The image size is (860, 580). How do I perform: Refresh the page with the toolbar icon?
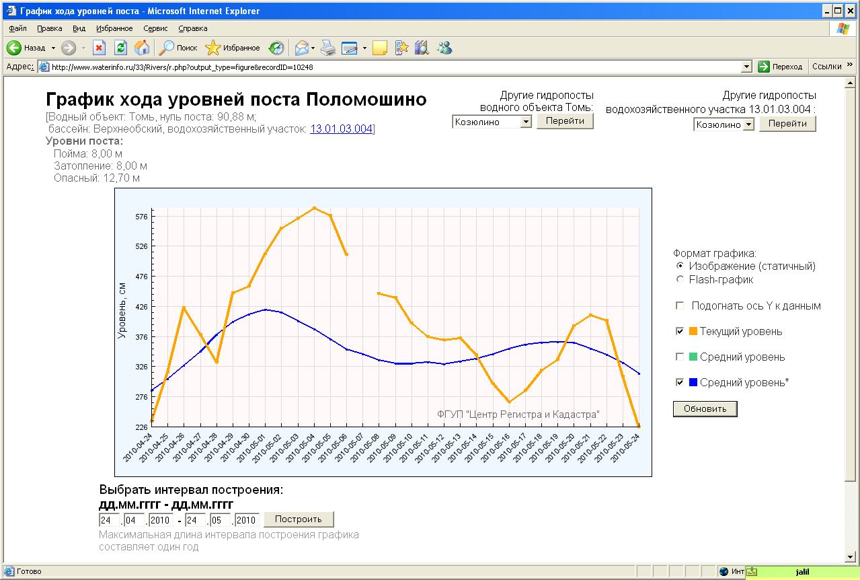pyautogui.click(x=120, y=48)
